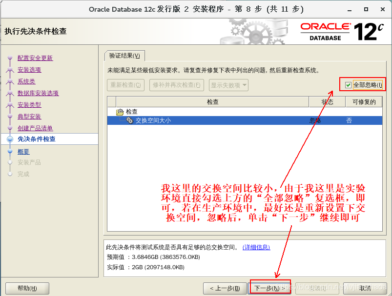Click the 状态 column header
The image size is (392, 296).
tap(327, 102)
